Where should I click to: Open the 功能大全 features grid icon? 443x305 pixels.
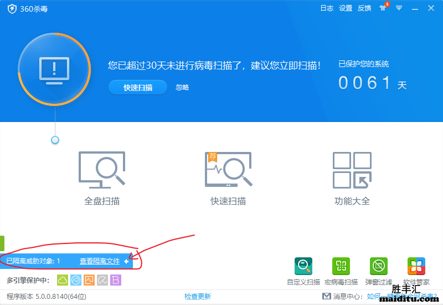tap(352, 169)
